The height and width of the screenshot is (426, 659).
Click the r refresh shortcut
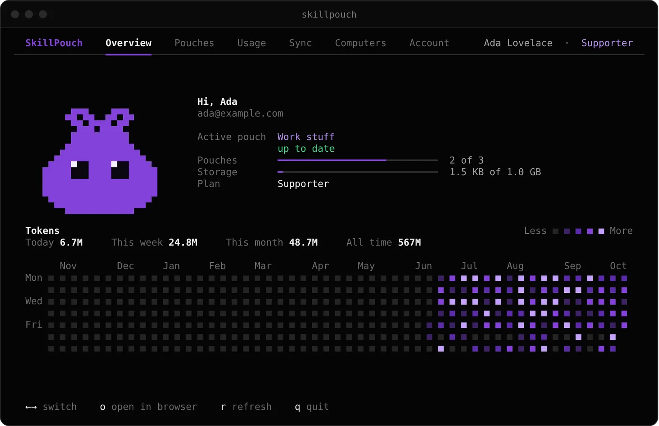tap(246, 407)
